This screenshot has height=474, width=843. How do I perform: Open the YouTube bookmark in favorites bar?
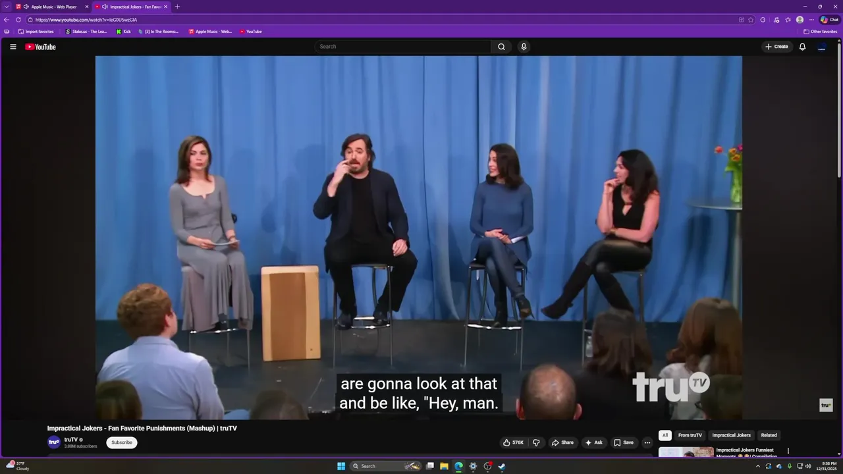click(250, 32)
